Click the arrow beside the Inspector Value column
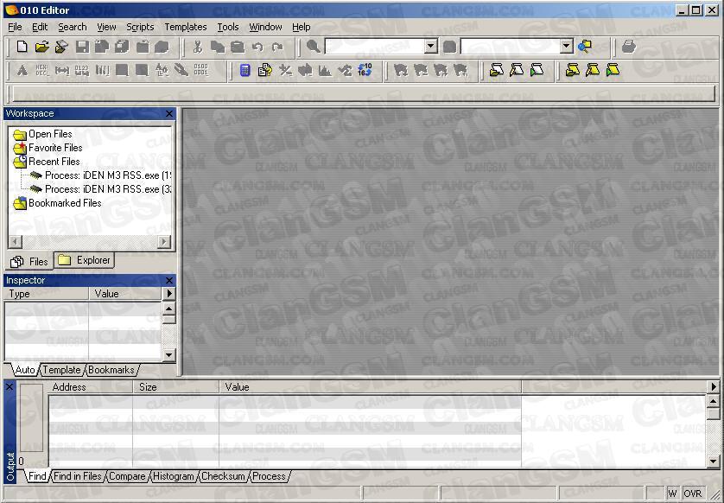Image resolution: width=724 pixels, height=503 pixels. coord(169,293)
